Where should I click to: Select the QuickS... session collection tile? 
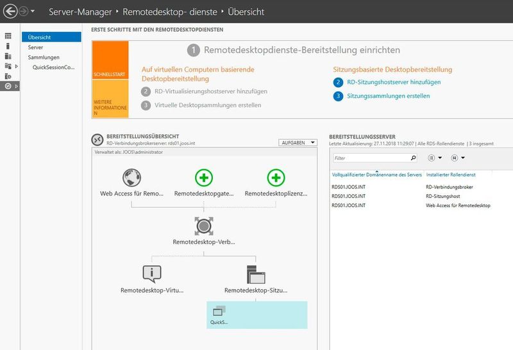tap(257, 315)
